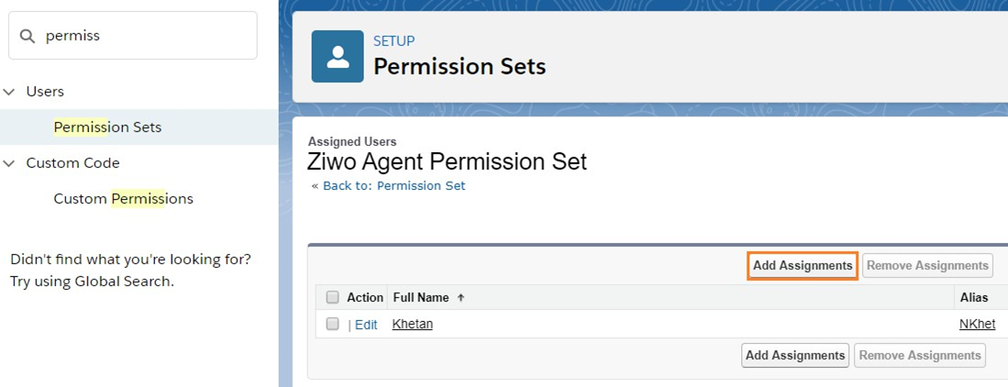Image resolution: width=1008 pixels, height=387 pixels.
Task: Click the Permission Sets user icon
Action: pos(338,57)
